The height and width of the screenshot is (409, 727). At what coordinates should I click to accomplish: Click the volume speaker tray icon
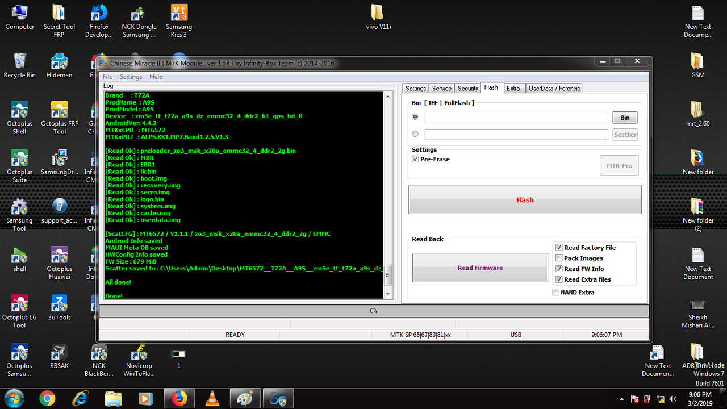673,399
